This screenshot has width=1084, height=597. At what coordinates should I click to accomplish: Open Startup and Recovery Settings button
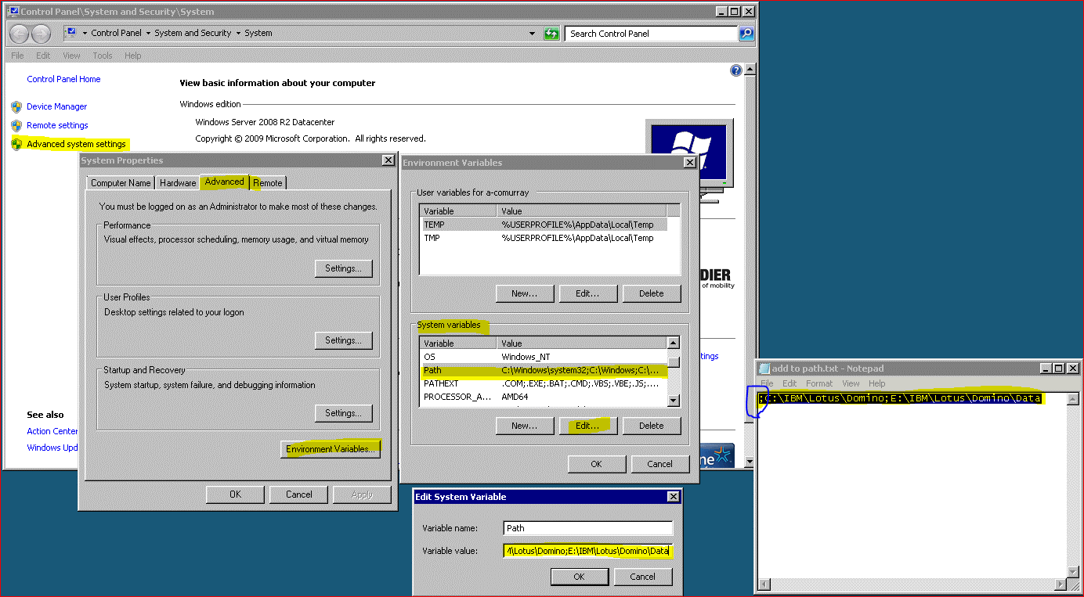pos(343,413)
